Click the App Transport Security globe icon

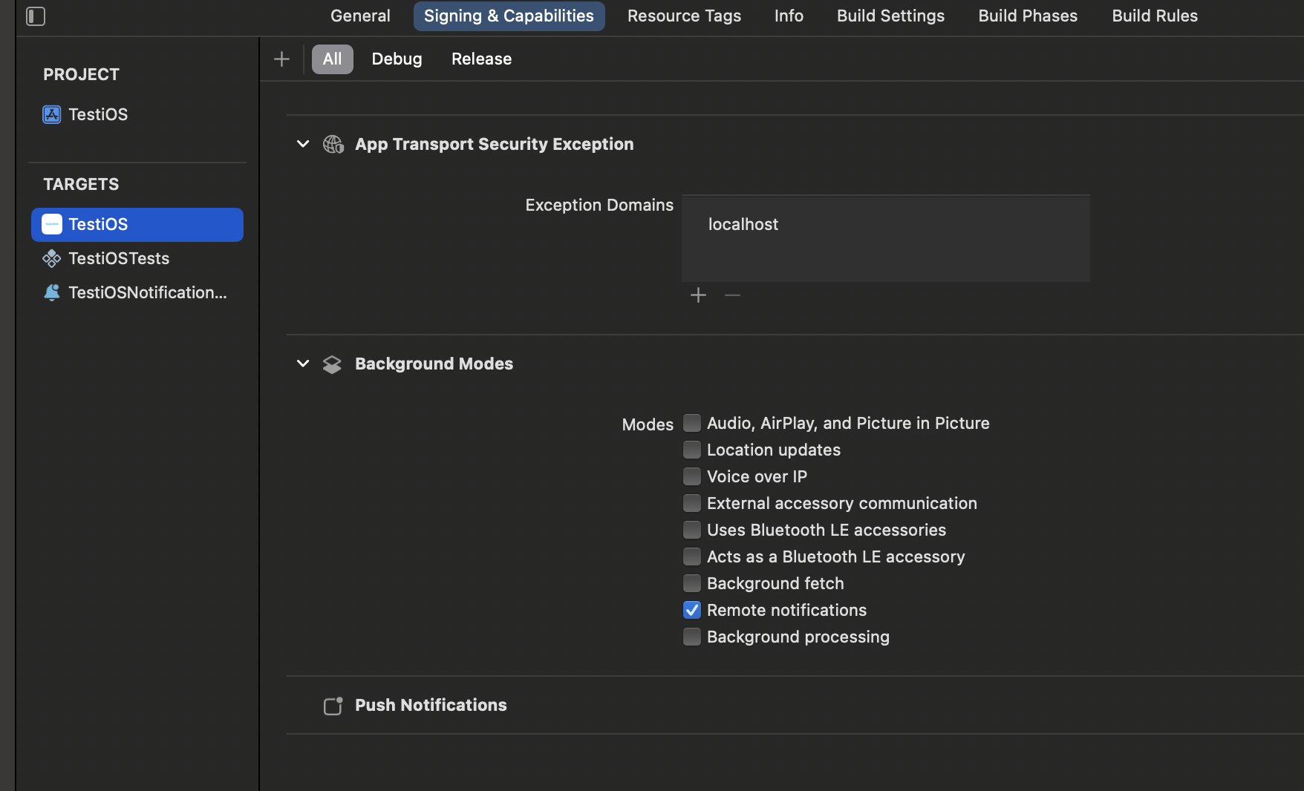pos(333,144)
